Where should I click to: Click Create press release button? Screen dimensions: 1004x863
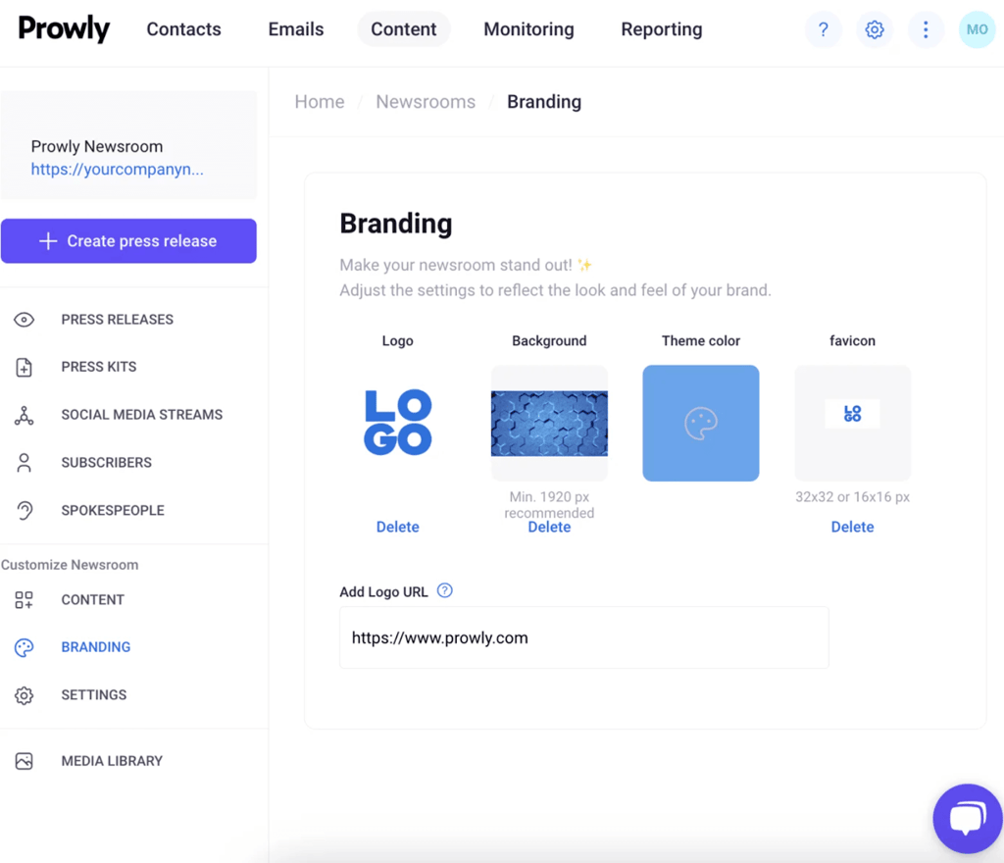point(128,240)
